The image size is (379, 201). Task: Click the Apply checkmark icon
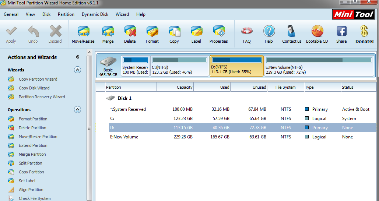click(11, 31)
